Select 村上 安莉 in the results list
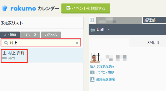 click(42, 55)
